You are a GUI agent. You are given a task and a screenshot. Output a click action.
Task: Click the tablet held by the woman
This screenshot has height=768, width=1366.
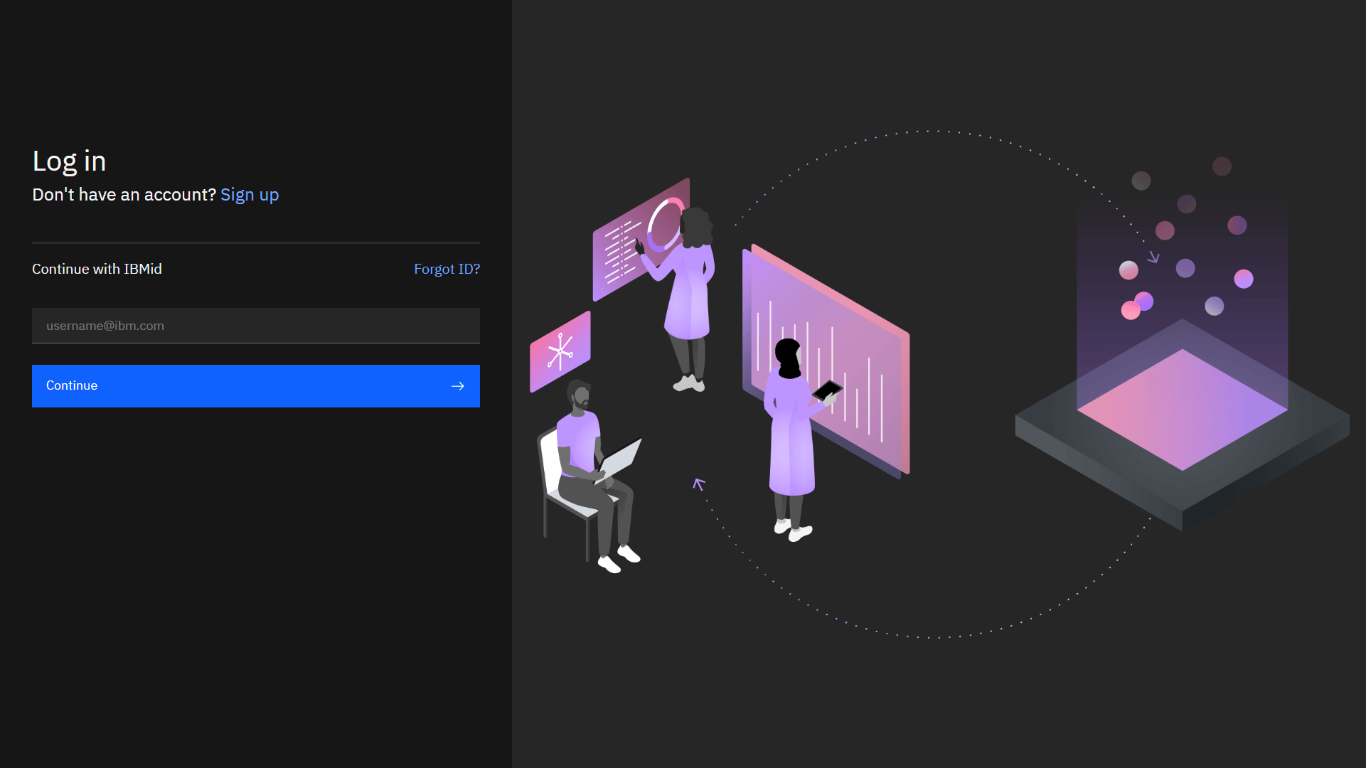tap(827, 390)
